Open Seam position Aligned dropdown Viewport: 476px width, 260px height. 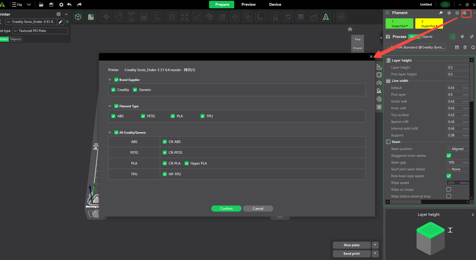point(458,149)
